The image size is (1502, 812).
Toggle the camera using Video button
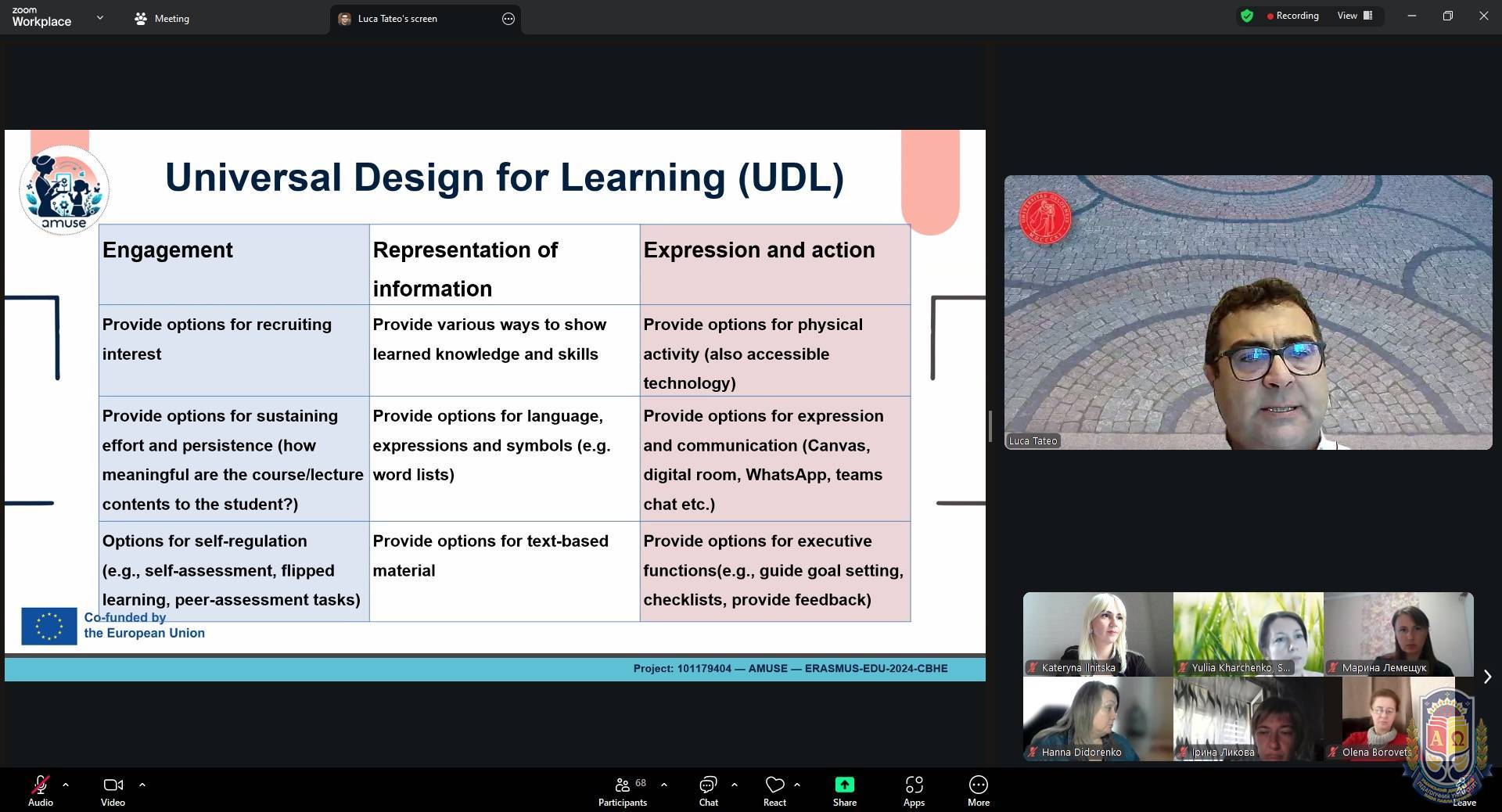click(113, 789)
